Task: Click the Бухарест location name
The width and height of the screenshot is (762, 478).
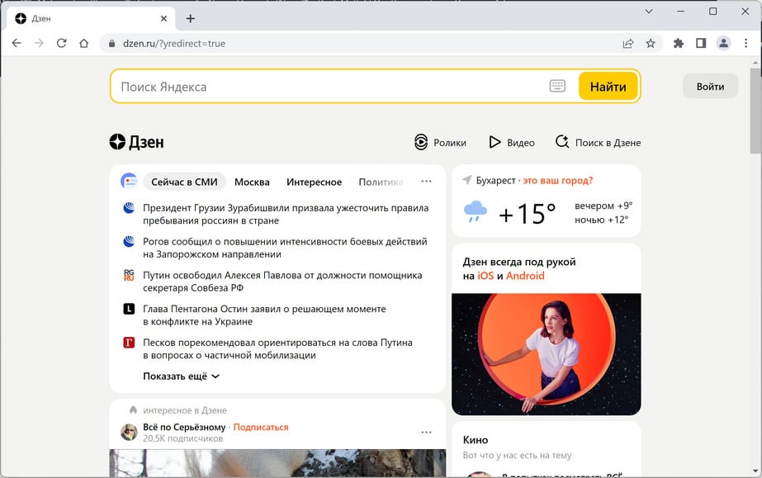Action: [495, 180]
